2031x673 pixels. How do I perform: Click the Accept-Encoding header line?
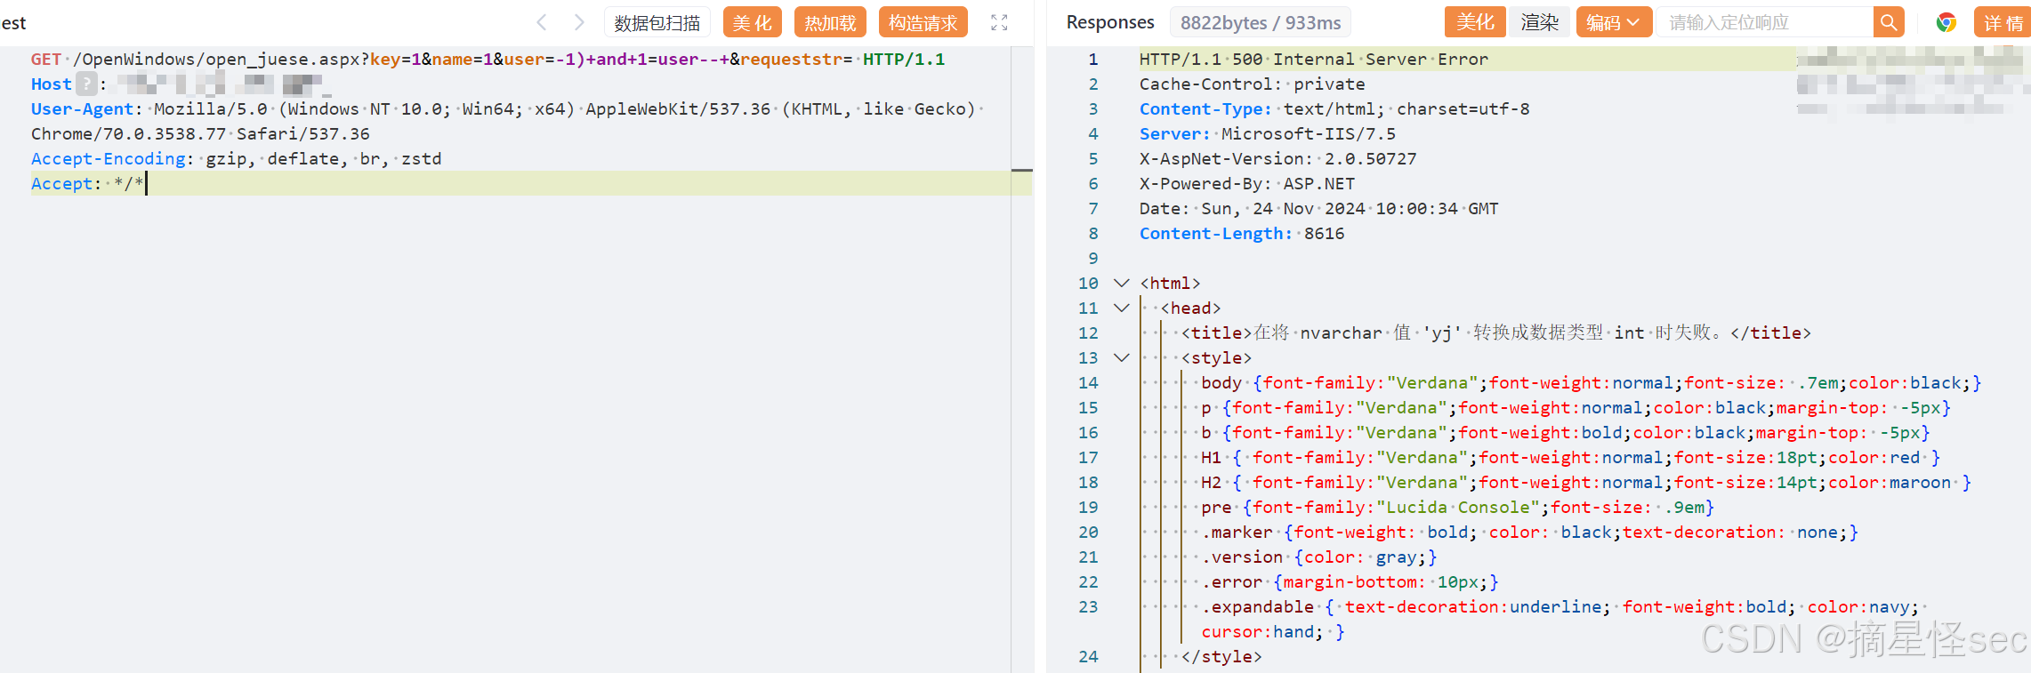pos(236,159)
